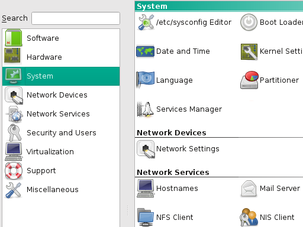Screen dimensions: 303x227
Task: Launch the Services Manager label
Action: point(189,109)
